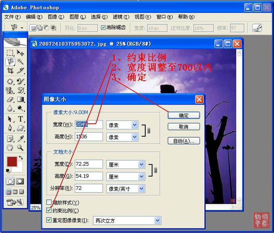This screenshot has width=274, height=233.
Task: Open the 图像 menu
Action: [x=56, y=17]
